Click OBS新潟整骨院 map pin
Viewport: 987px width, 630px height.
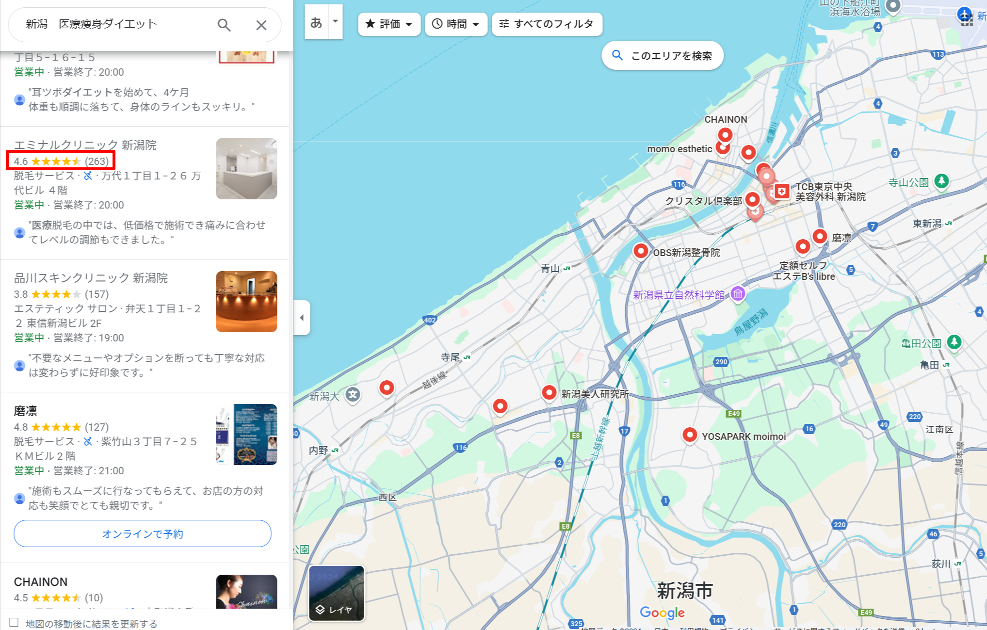tap(641, 251)
